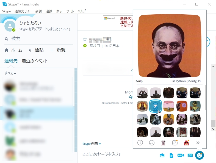Click the Moji picker vertical scrollbar
Image resolution: width=216 pixels, height=163 pixels.
click(x=205, y=98)
